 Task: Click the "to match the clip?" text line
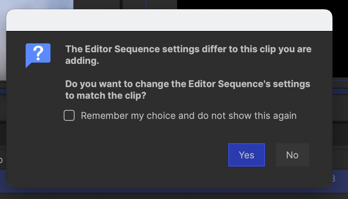(x=105, y=95)
